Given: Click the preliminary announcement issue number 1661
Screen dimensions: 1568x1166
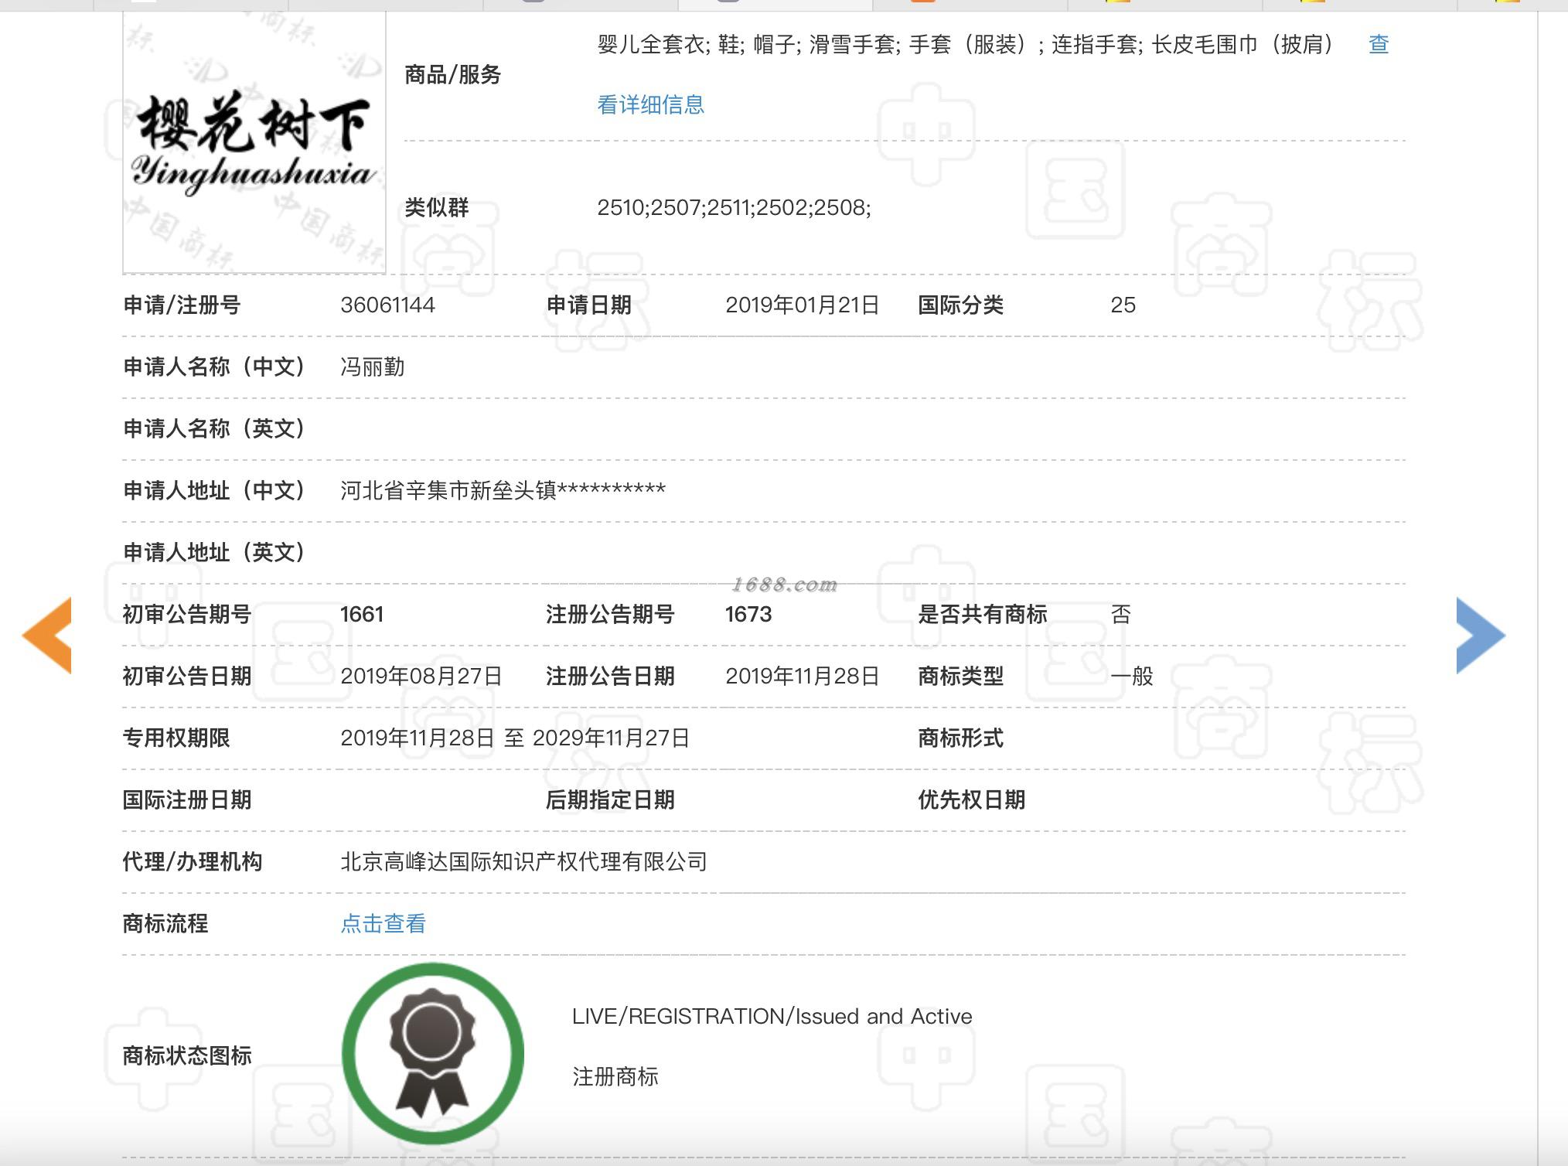Looking at the screenshot, I should (361, 614).
